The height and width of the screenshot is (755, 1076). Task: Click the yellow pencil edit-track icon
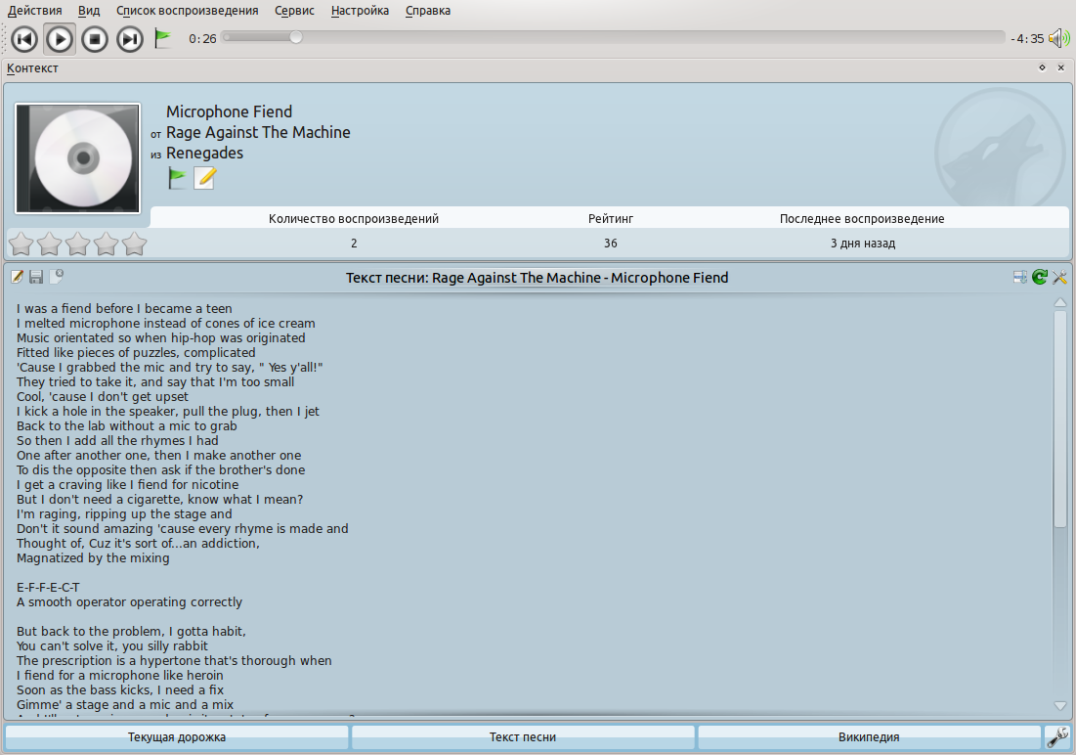coord(204,178)
